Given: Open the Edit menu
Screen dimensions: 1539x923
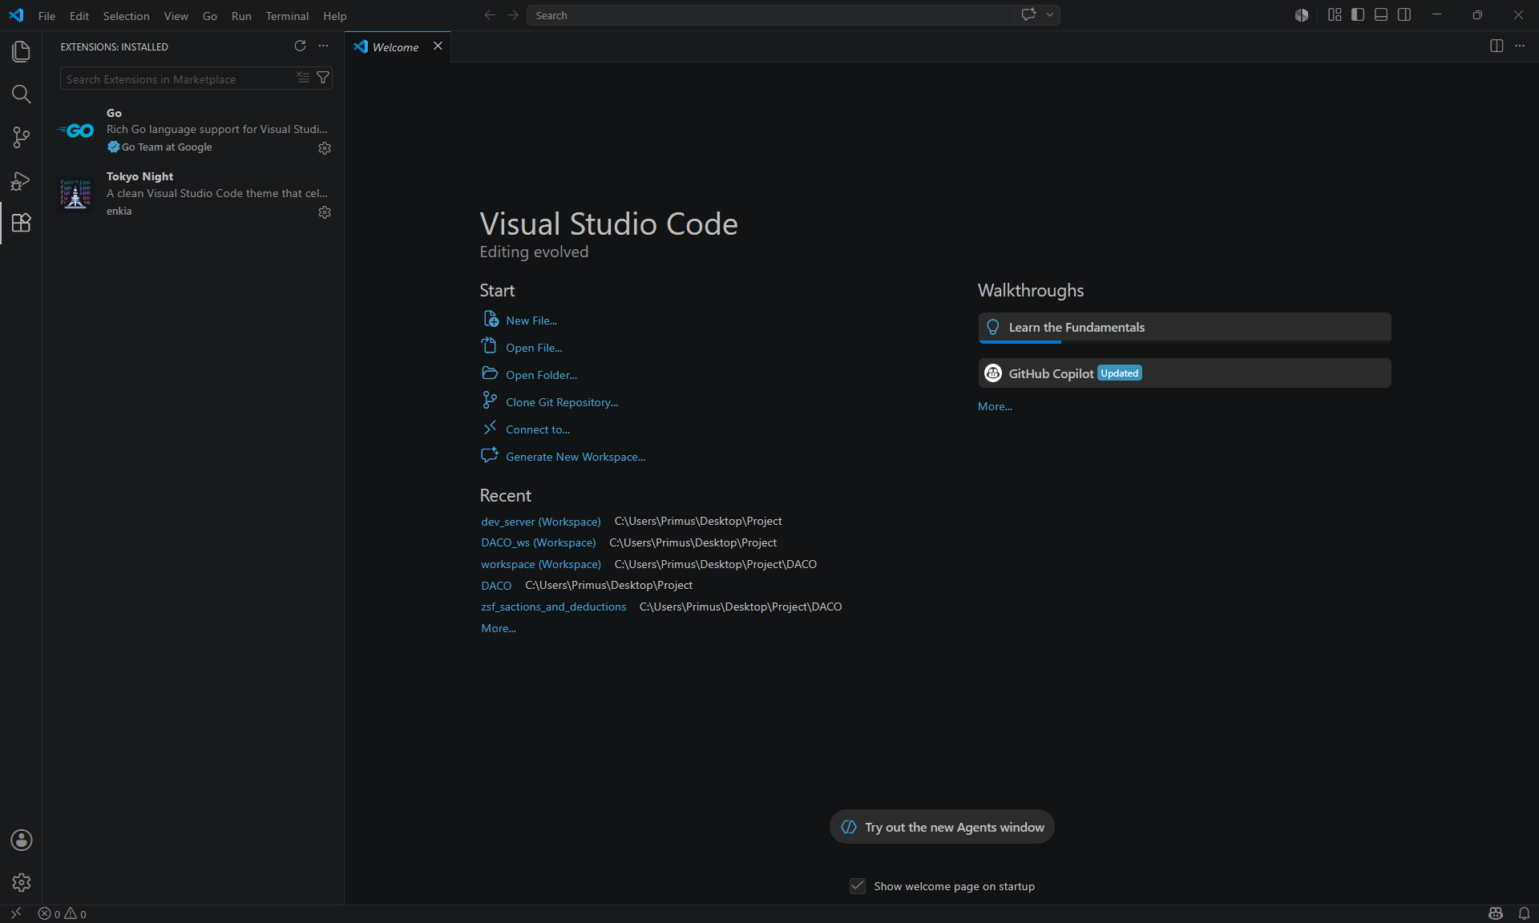Looking at the screenshot, I should [x=79, y=16].
